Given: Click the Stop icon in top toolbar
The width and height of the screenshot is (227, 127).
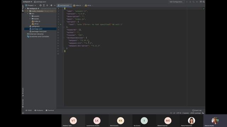Looking at the screenshot, I should pos(197,2).
